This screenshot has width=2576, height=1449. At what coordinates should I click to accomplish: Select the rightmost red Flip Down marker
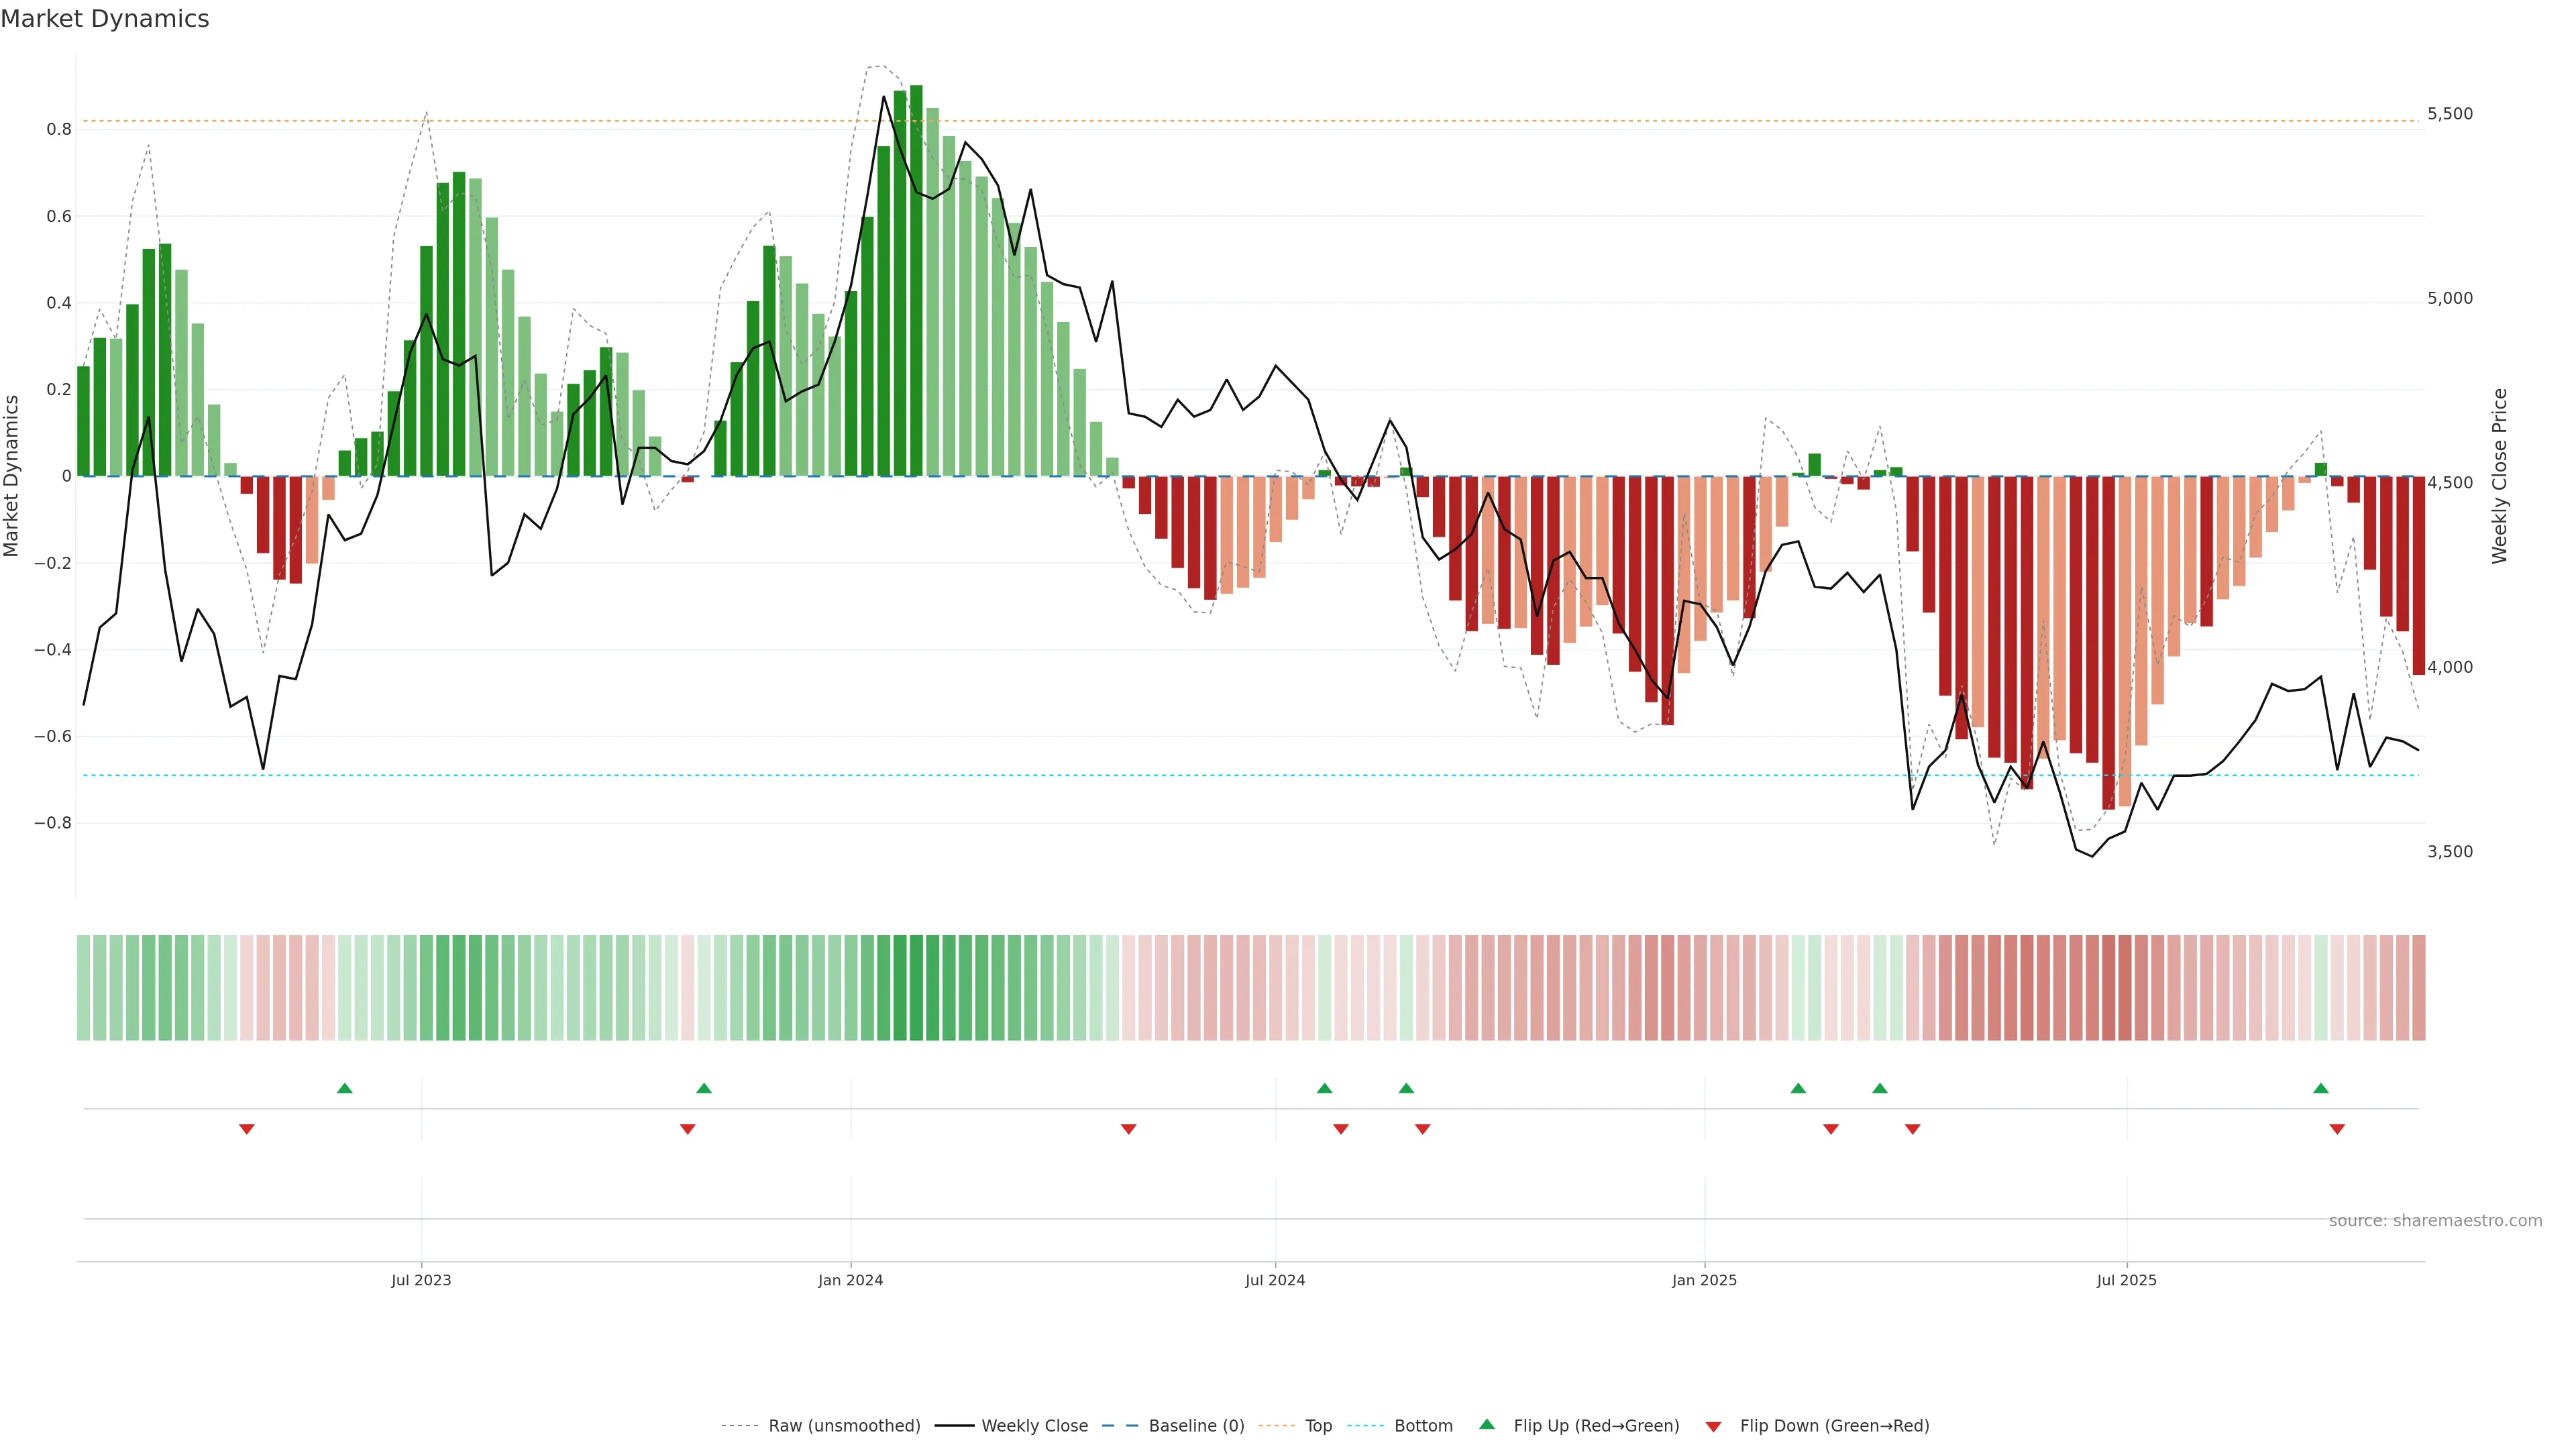pos(2337,1129)
